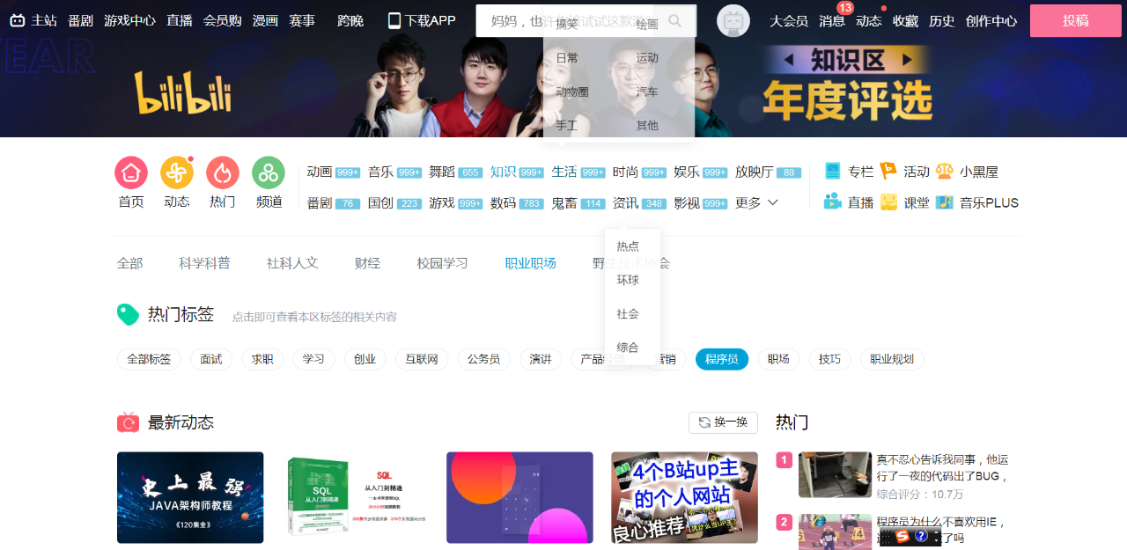Viewport: 1127px width, 550px height.
Task: Select the 职业规划 tag
Action: point(892,359)
